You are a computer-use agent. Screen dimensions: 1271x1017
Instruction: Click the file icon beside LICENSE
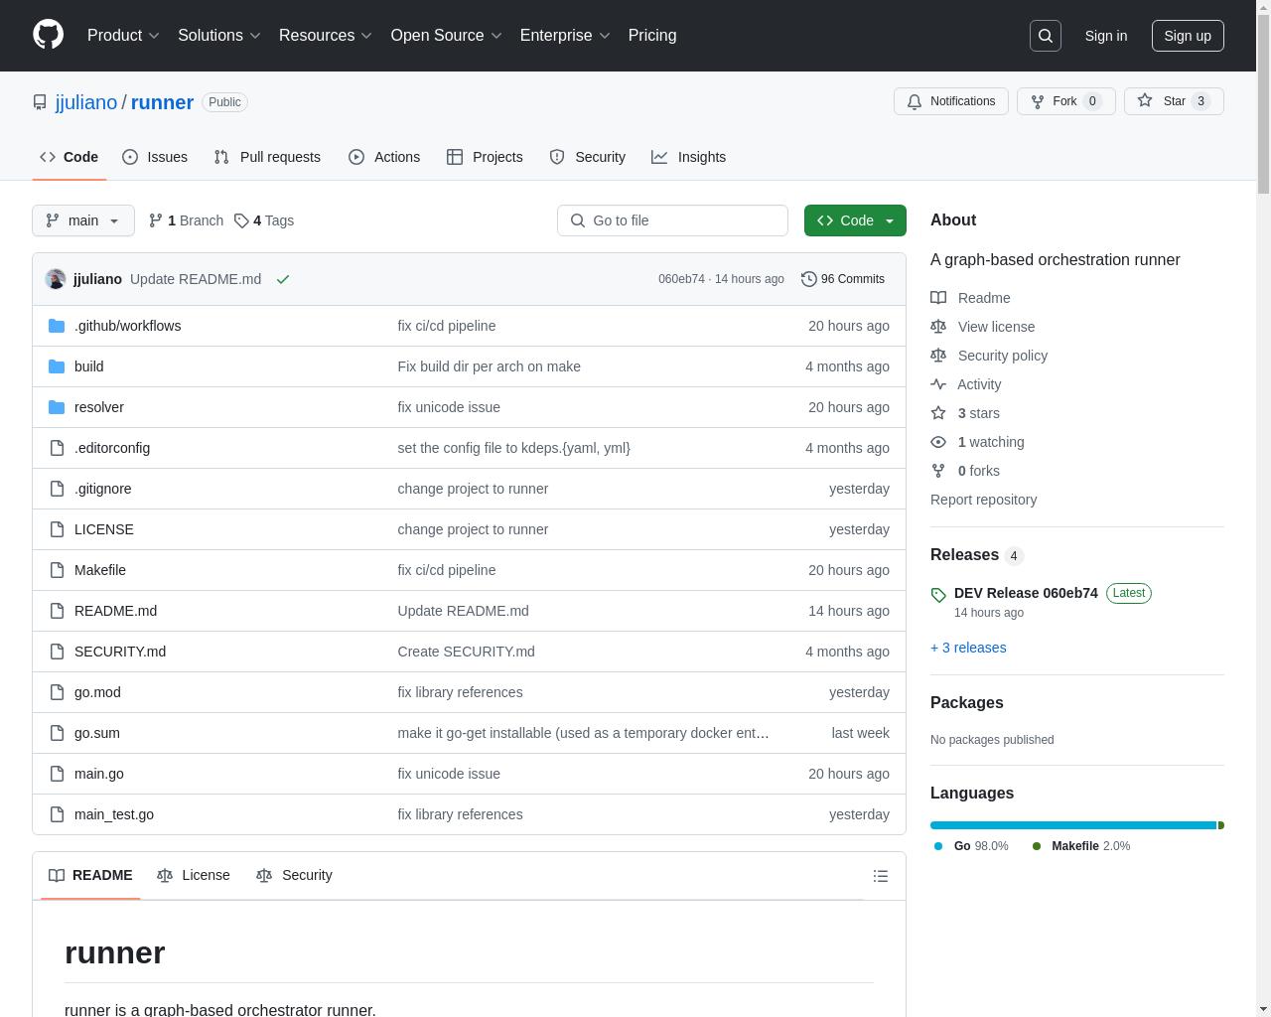(x=57, y=529)
